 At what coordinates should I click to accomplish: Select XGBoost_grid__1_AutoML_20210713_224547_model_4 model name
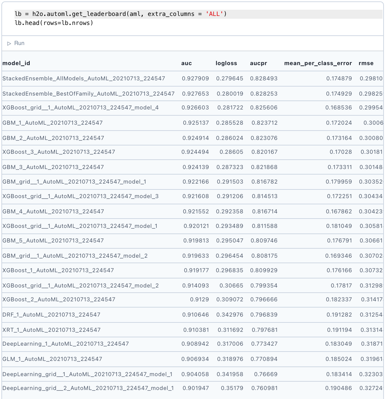tap(81, 108)
